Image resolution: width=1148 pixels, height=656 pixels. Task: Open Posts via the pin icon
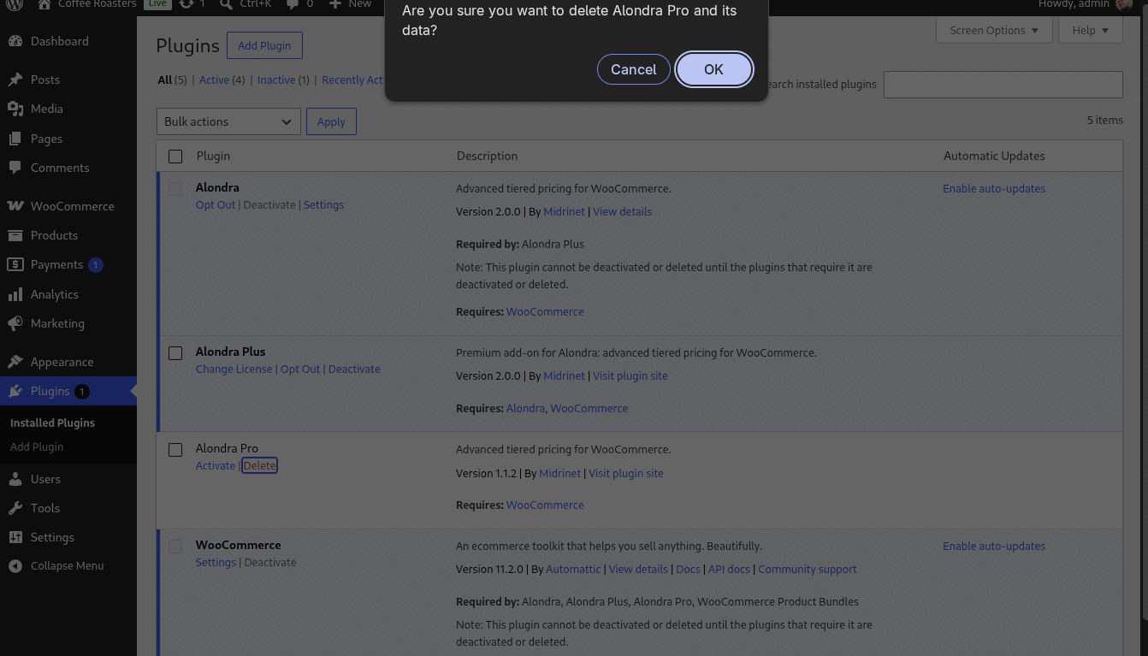(x=15, y=80)
